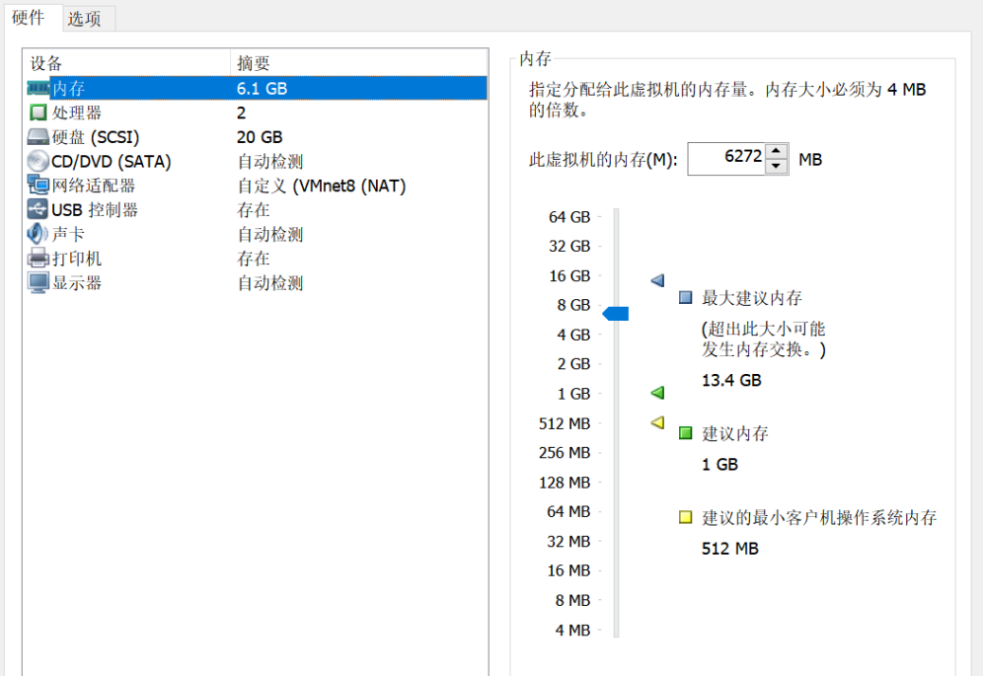The height and width of the screenshot is (676, 983).
Task: Increase memory with the up spinner arrow
Action: 776,151
